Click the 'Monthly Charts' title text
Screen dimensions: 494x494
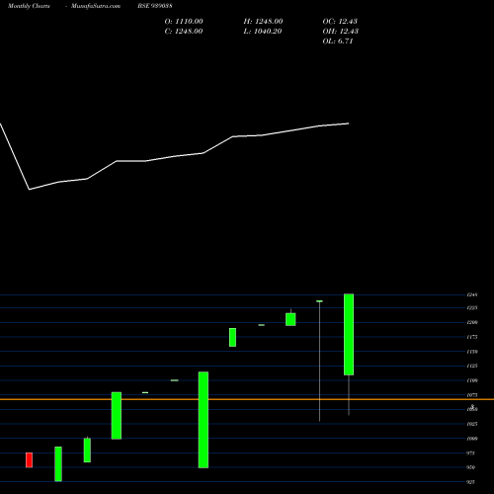(29, 6)
